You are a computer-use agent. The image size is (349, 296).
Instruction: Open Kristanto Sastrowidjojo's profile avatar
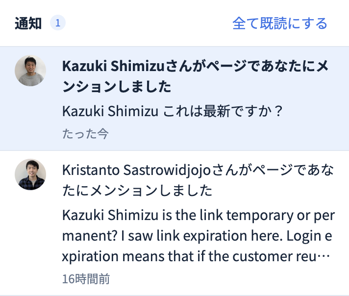click(x=30, y=174)
